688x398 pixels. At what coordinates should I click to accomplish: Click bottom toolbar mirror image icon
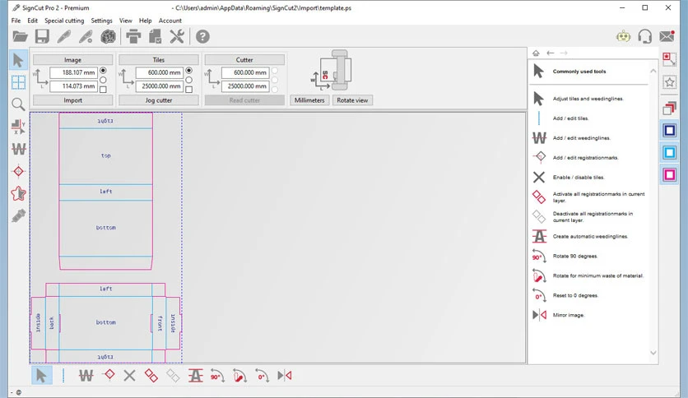point(284,376)
